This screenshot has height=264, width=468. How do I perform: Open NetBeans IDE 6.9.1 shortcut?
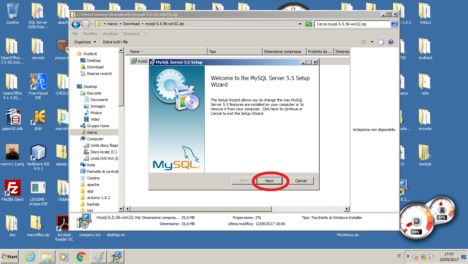[38, 152]
